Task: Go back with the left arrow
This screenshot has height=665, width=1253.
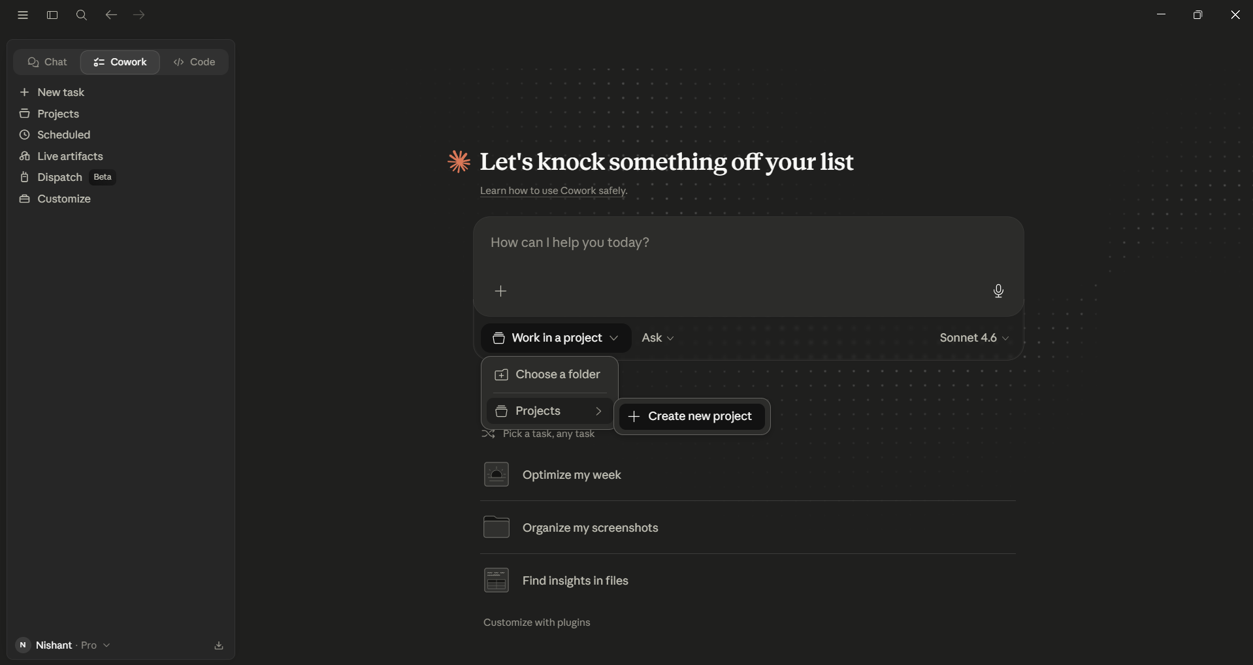Action: click(x=111, y=15)
